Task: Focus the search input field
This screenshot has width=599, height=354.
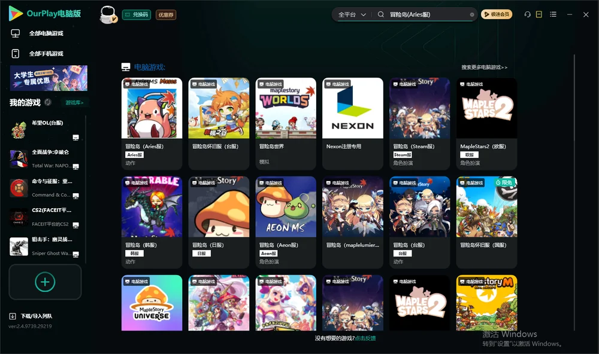Action: click(429, 14)
